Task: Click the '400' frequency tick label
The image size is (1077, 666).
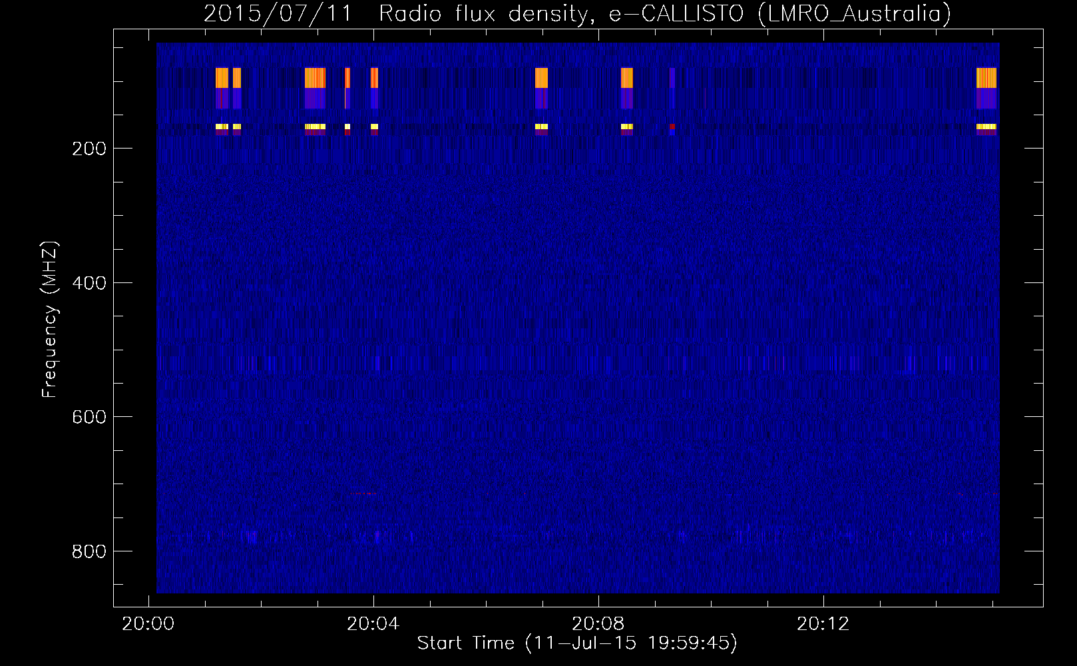Action: 89,283
